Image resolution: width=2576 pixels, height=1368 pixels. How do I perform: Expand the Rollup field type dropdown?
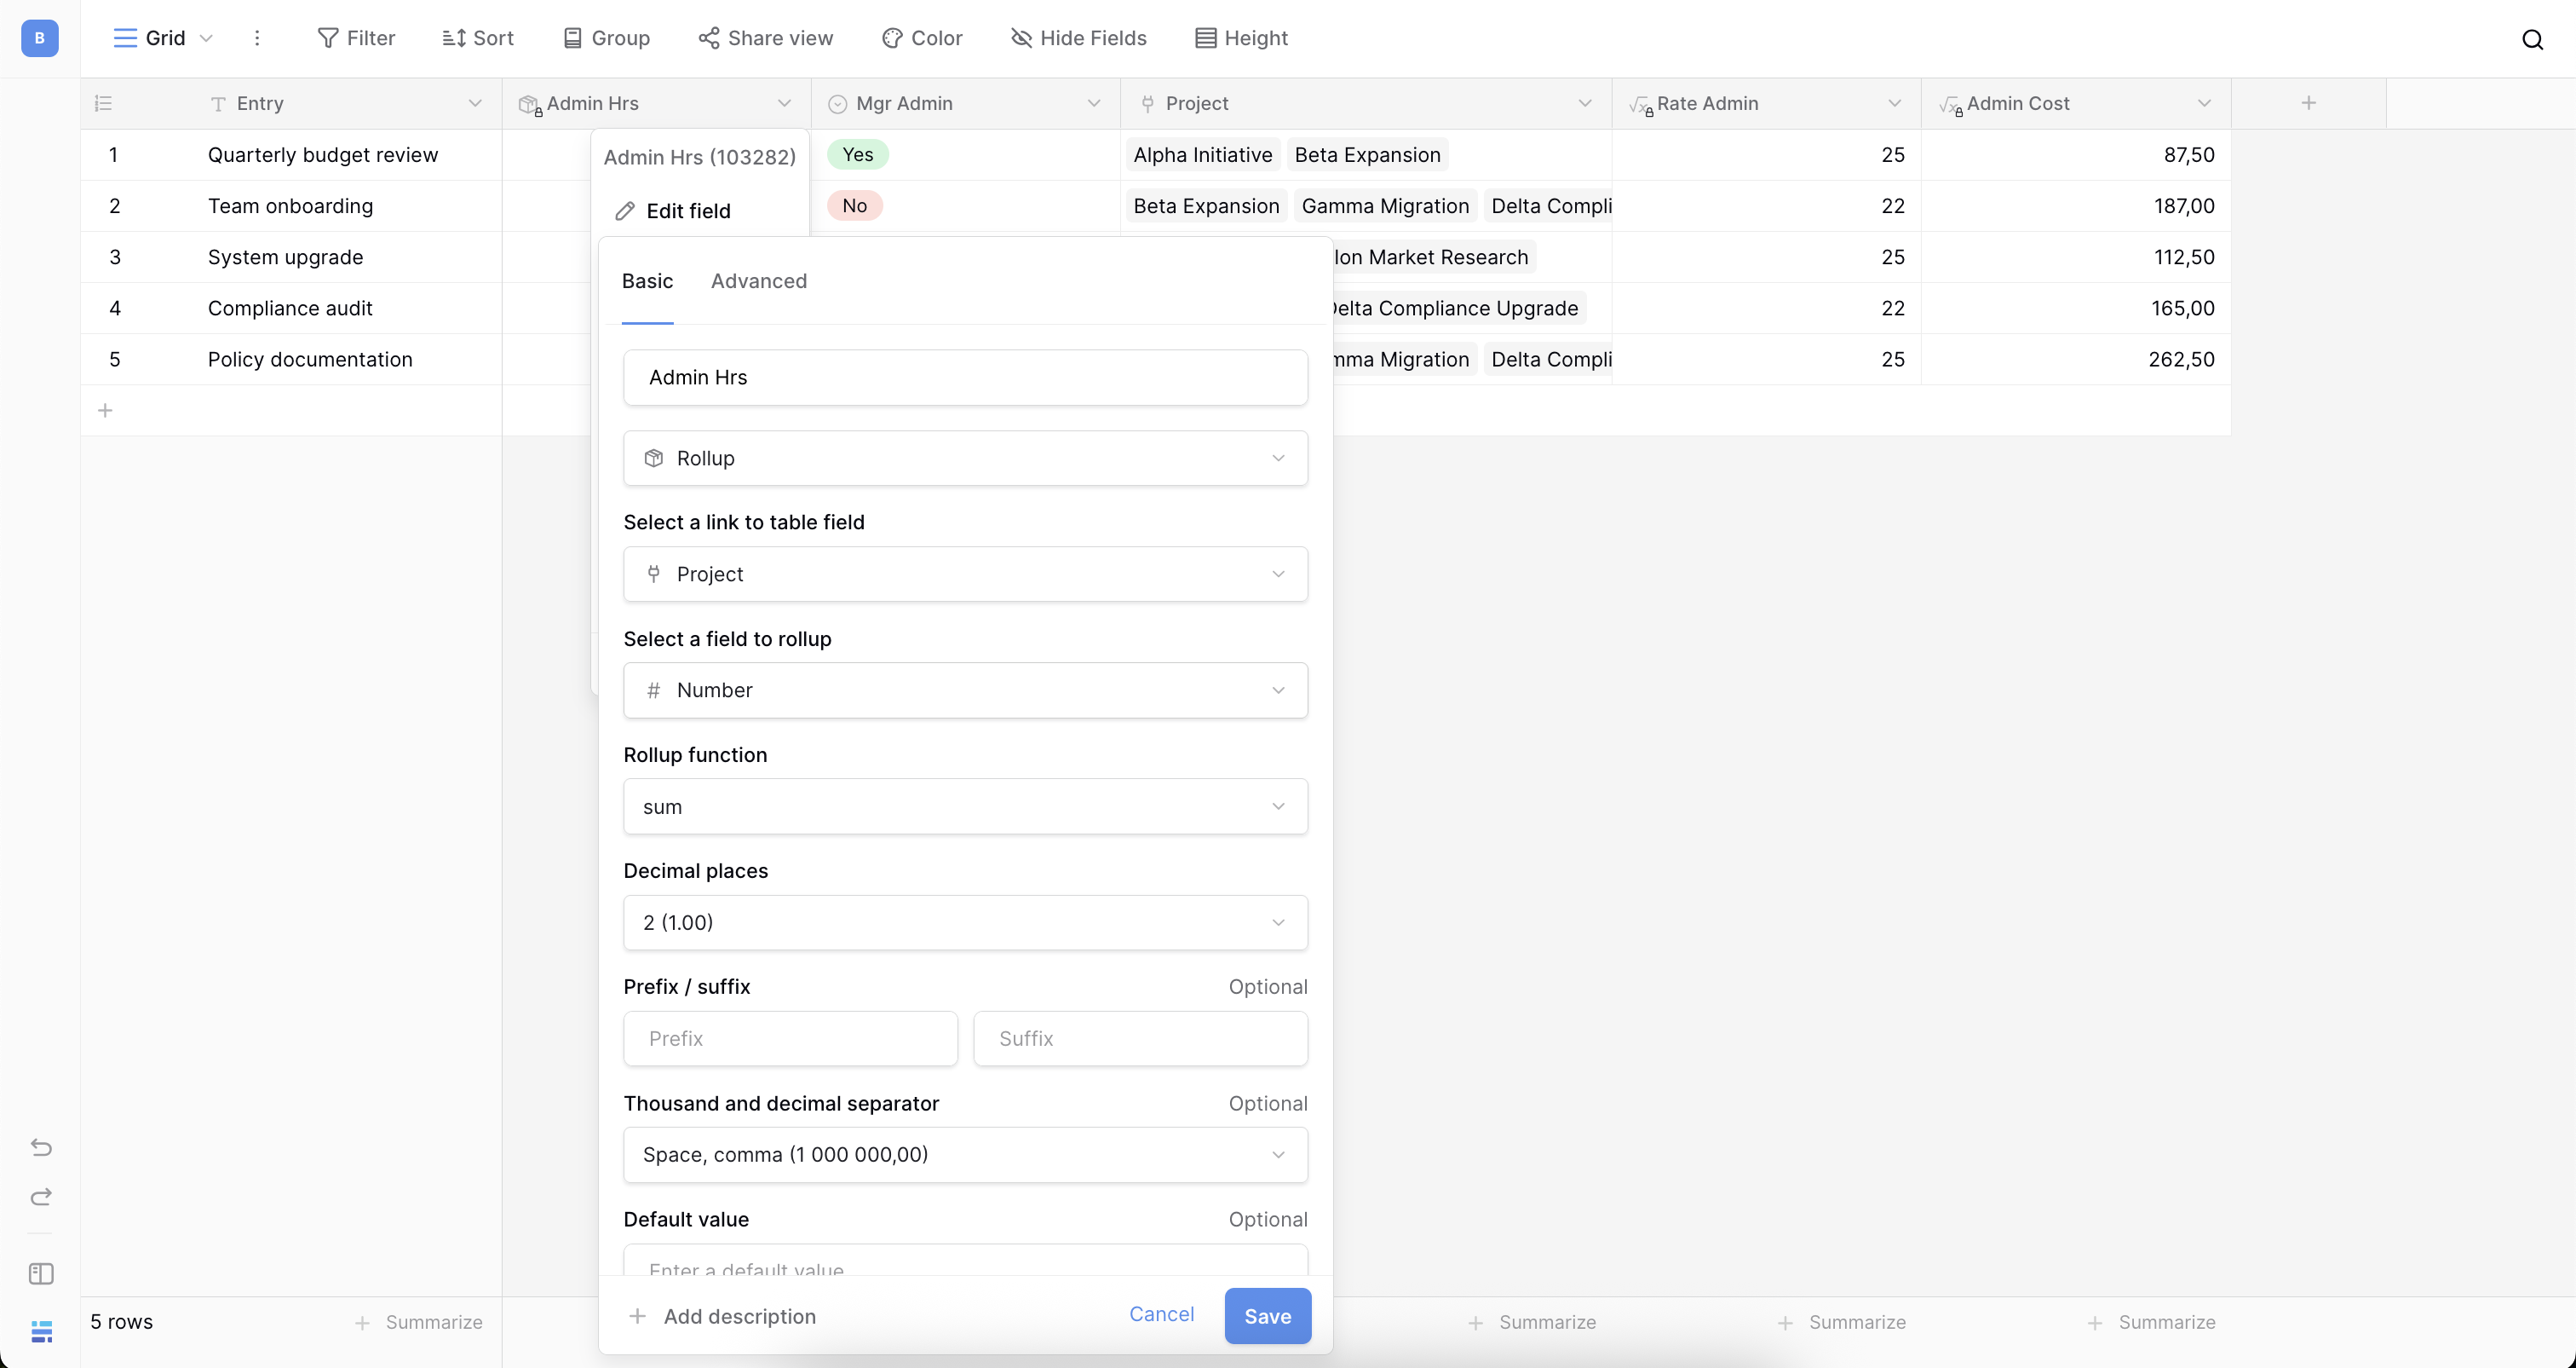tap(965, 459)
